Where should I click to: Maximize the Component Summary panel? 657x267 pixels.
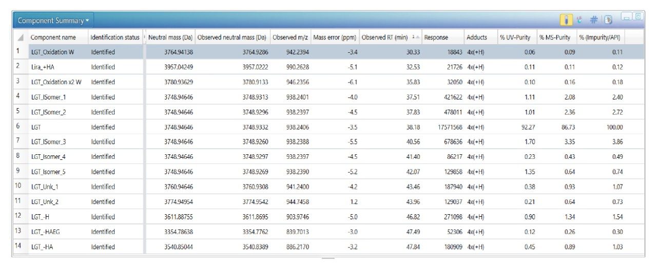[x=637, y=17]
